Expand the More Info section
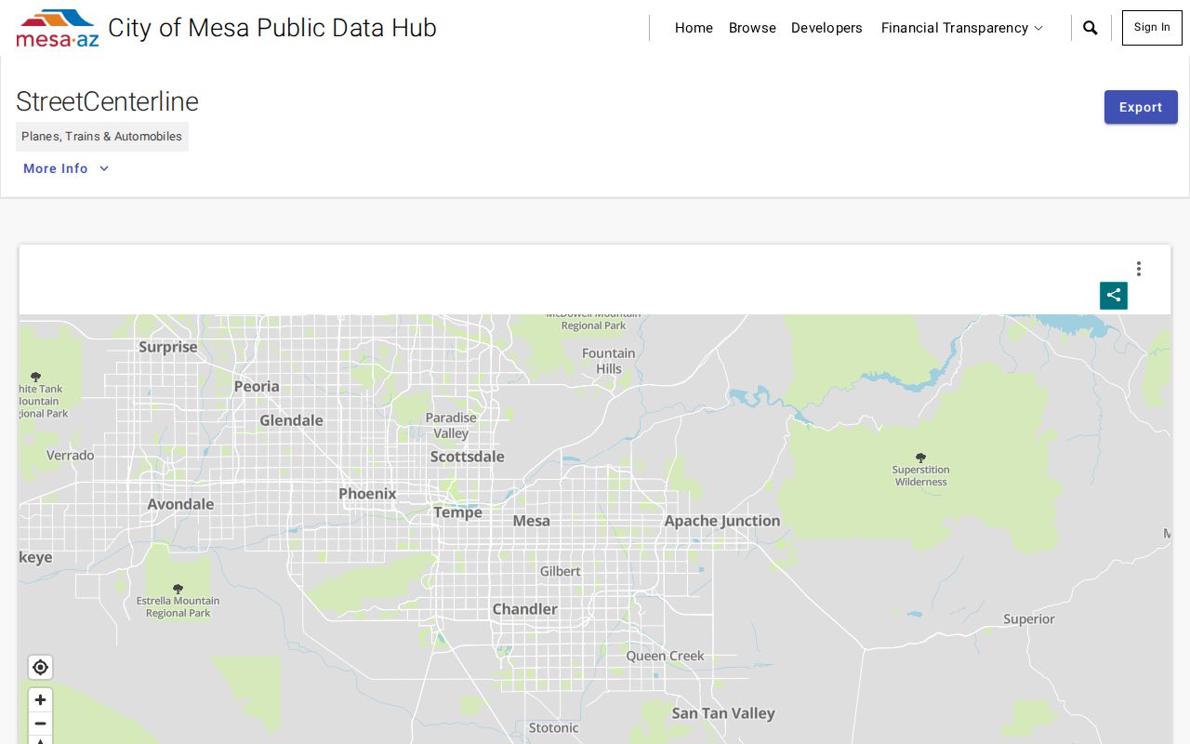 [66, 168]
